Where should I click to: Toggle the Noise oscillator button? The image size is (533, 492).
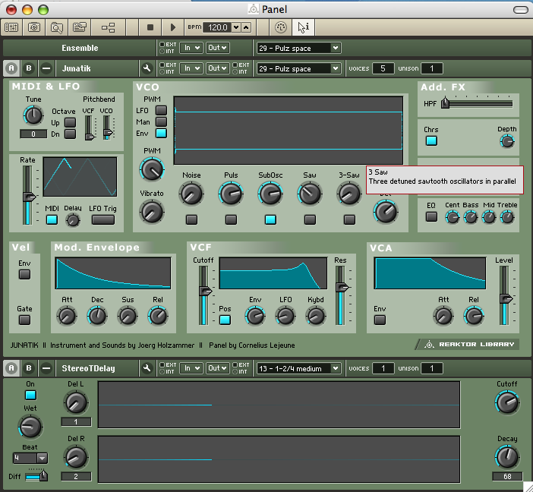pos(191,219)
